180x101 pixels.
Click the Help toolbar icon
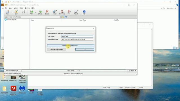click(x=84, y=12)
